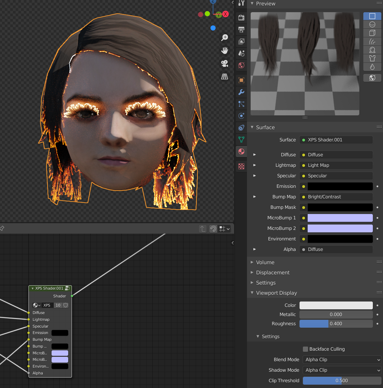Open the Texture properties checker tab
Image resolution: width=383 pixels, height=388 pixels.
242,166
